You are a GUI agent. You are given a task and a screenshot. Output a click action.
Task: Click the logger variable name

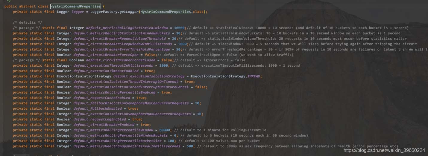tap(78, 12)
